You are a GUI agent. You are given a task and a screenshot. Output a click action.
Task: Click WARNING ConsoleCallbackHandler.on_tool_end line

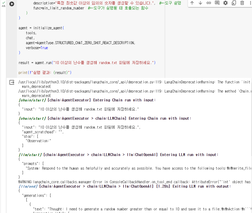(x=134, y=182)
